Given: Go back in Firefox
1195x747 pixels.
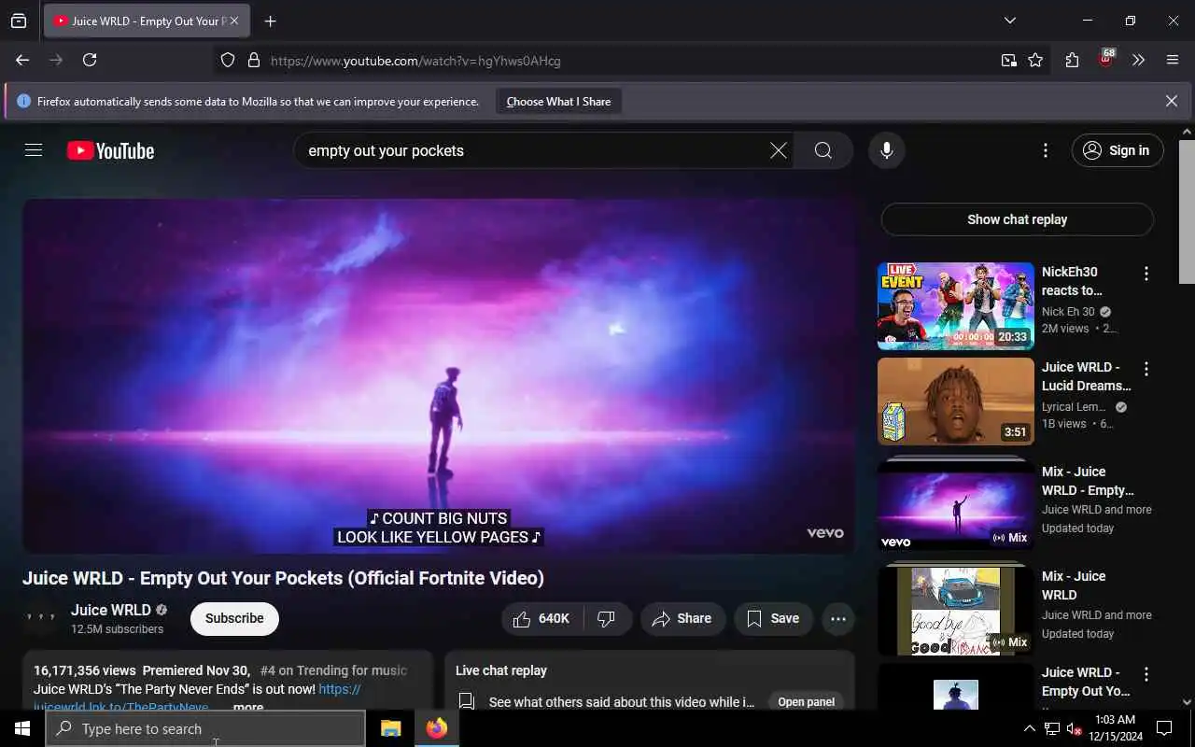Looking at the screenshot, I should pyautogui.click(x=22, y=60).
